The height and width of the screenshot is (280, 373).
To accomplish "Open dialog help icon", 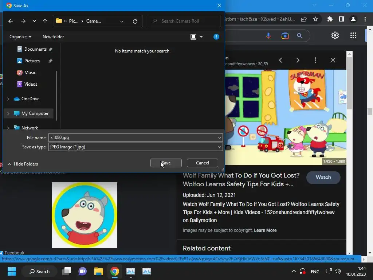I will coord(216,37).
